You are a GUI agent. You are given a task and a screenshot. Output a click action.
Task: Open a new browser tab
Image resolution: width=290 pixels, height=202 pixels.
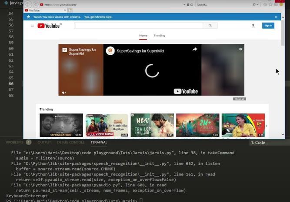(x=70, y=10)
